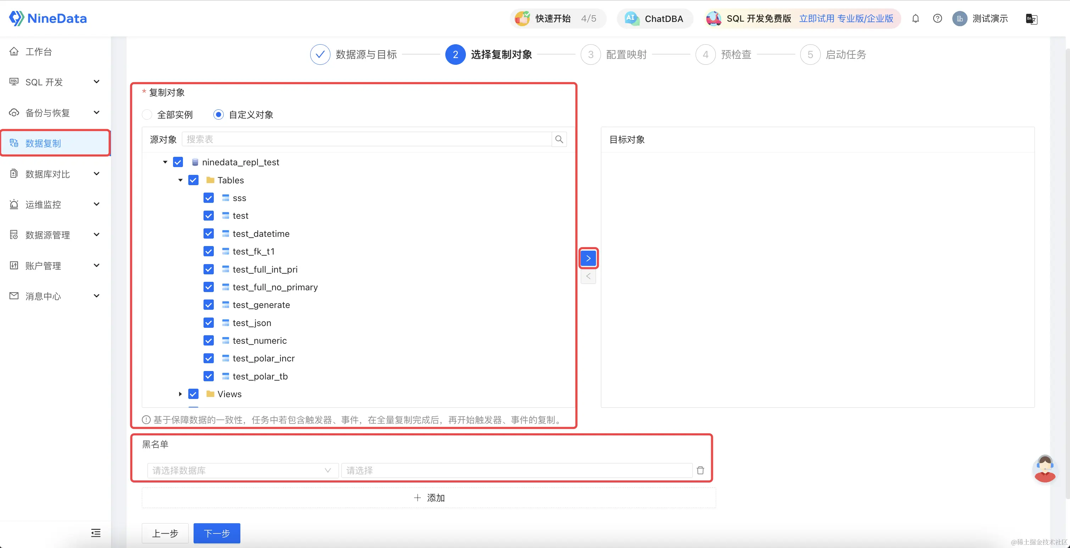
Task: Collapse the sidebar using bottom collapse icon
Action: pos(95,533)
